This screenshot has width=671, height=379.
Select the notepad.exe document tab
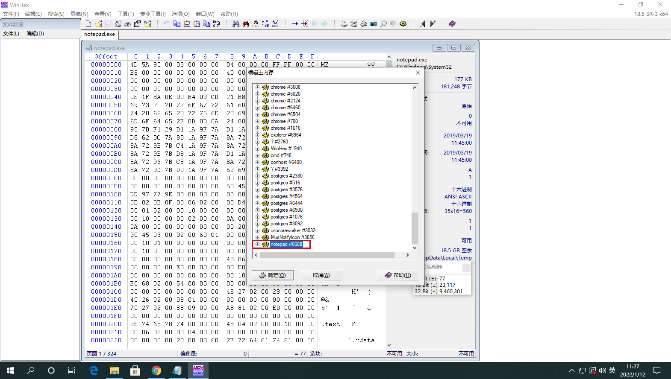click(x=100, y=34)
